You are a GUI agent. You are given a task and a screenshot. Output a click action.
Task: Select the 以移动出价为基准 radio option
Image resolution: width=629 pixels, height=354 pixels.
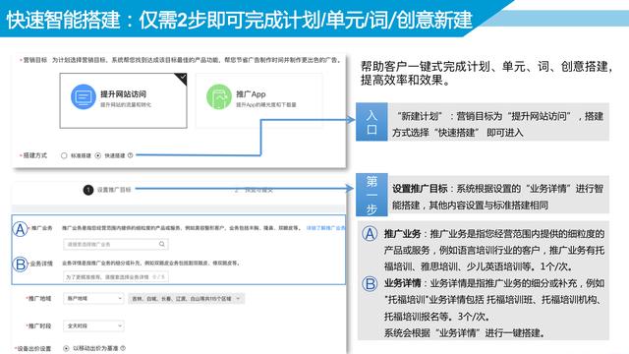66,348
